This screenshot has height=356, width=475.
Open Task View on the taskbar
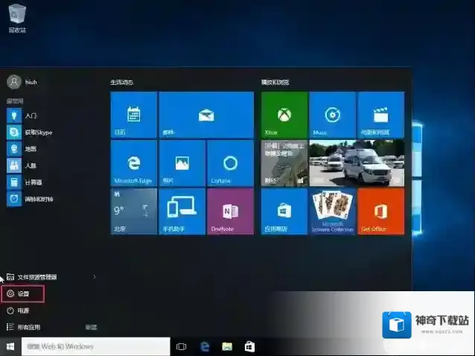click(x=181, y=346)
